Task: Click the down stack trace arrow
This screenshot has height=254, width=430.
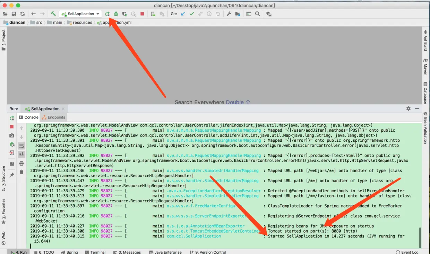Action: pyautogui.click(x=21, y=137)
